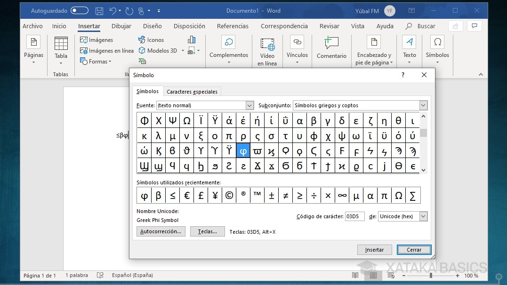Open the Fuente dropdown in Symbol dialog

[250, 105]
